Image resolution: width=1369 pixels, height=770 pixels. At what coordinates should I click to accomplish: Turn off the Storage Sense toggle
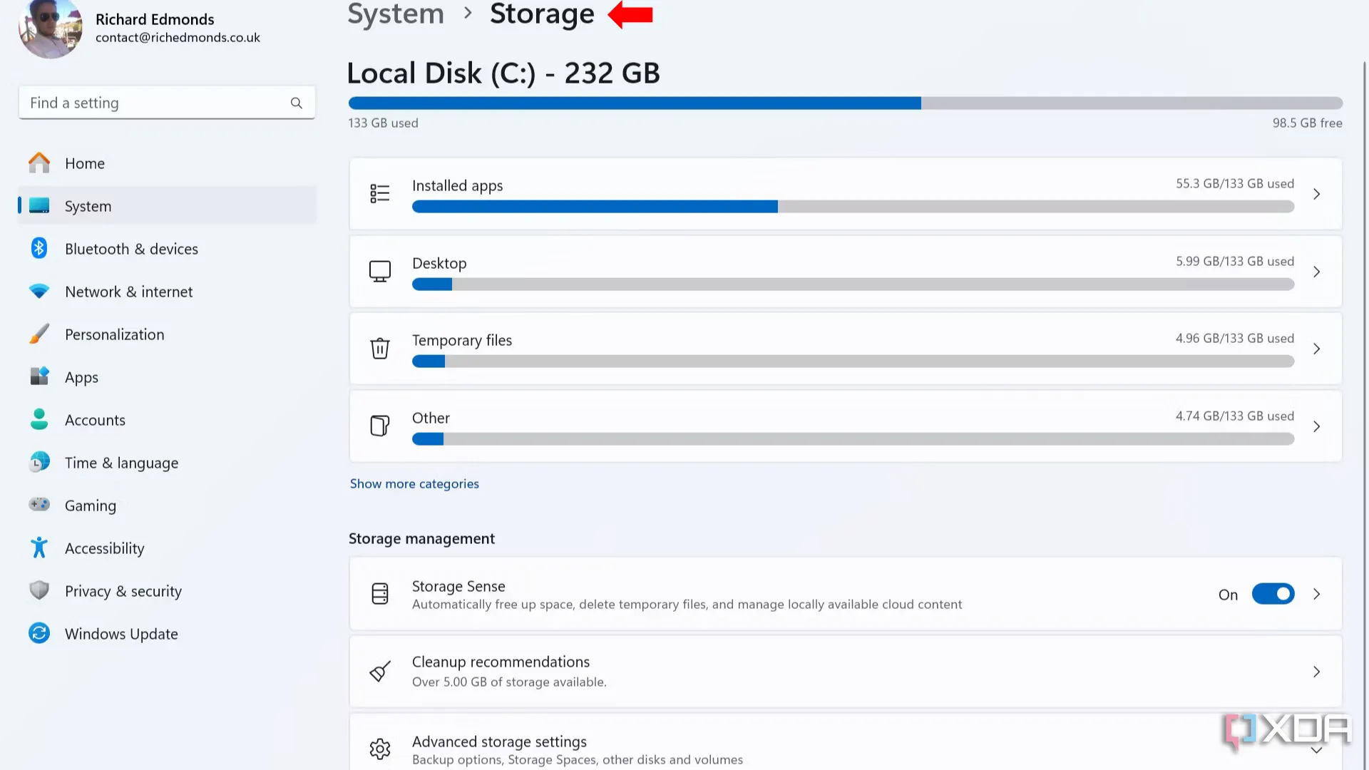(1273, 594)
